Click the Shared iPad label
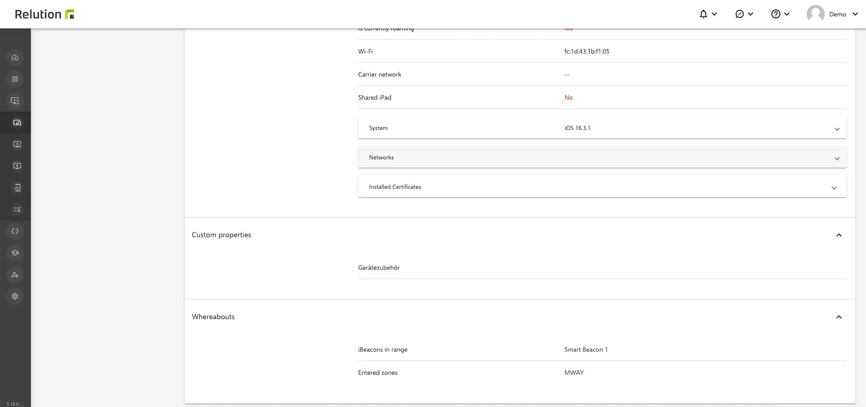The image size is (866, 407). click(x=375, y=97)
